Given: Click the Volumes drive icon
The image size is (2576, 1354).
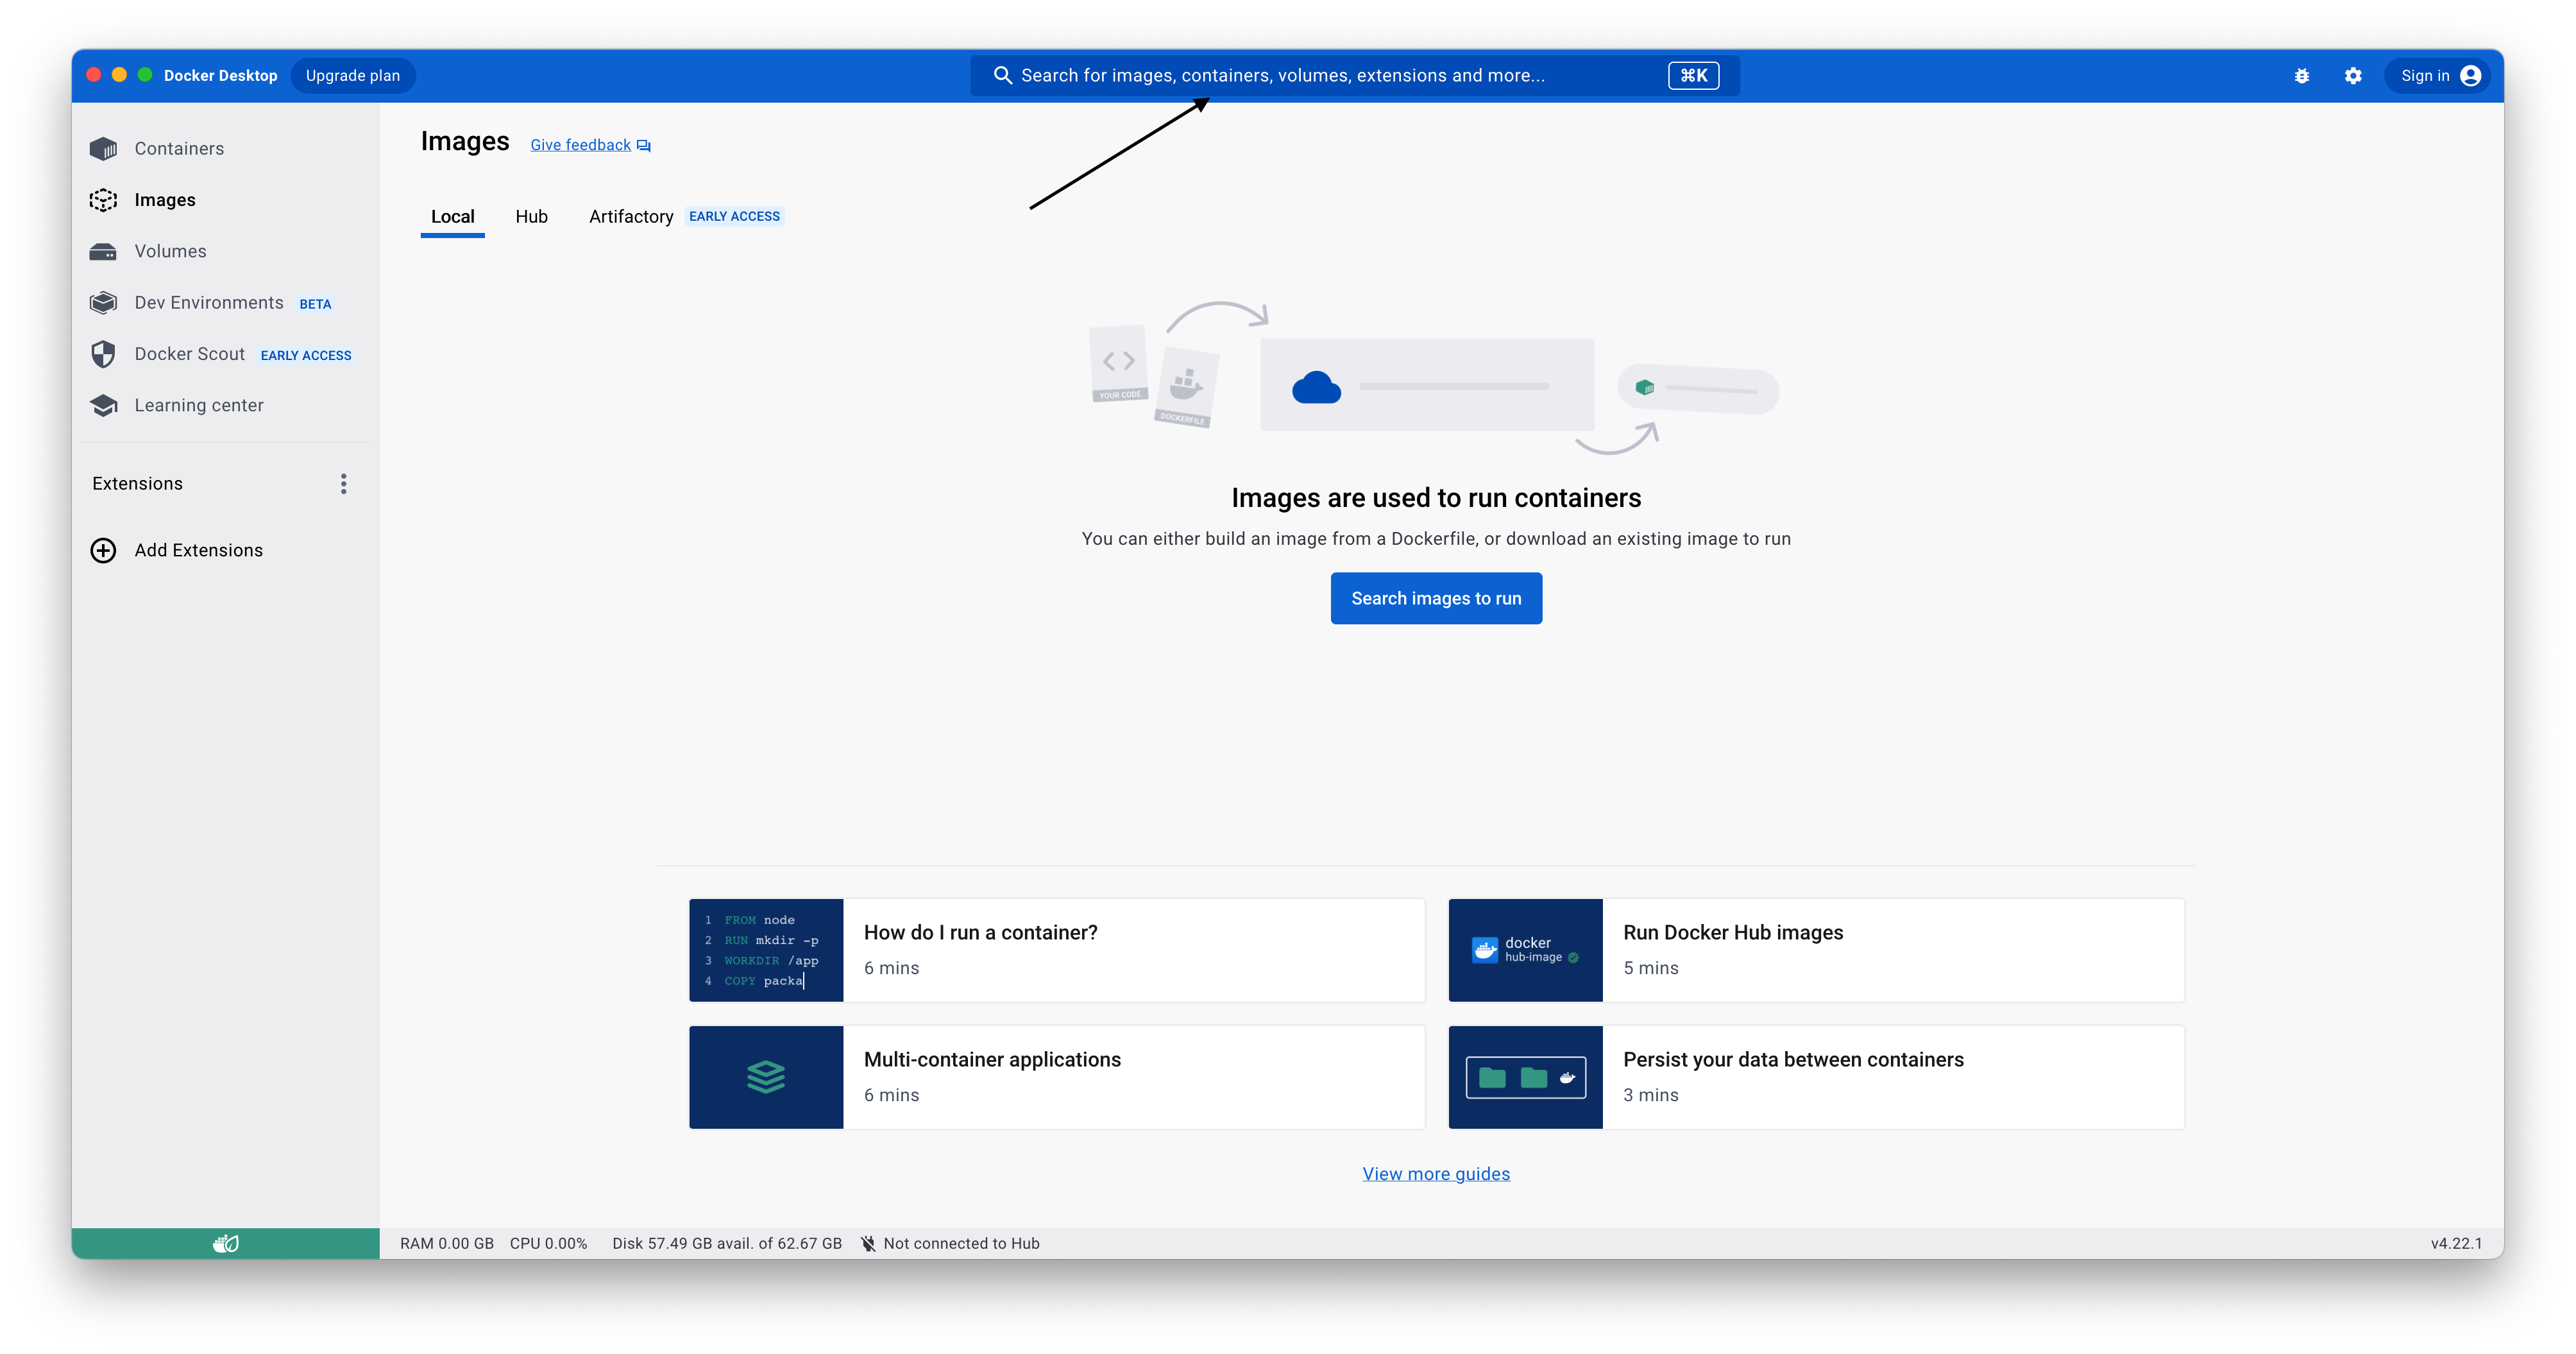Looking at the screenshot, I should pyautogui.click(x=103, y=251).
